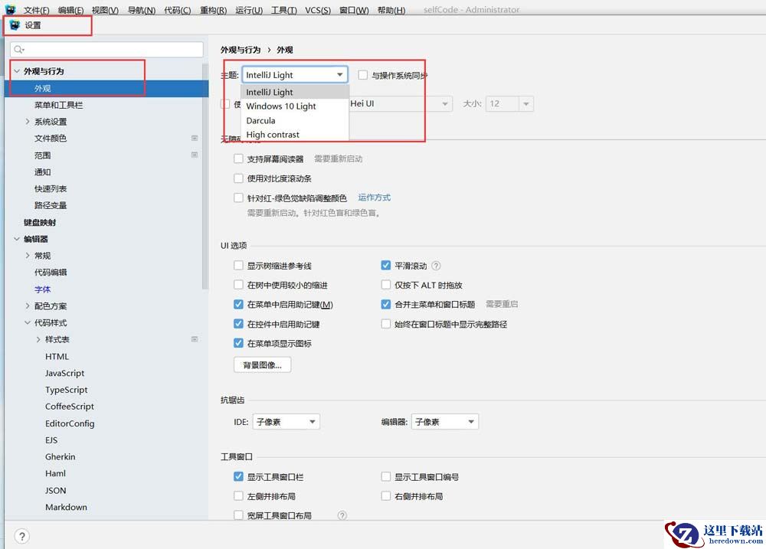Image resolution: width=766 pixels, height=549 pixels.
Task: Open the 编辑(E) menu
Action: tap(70, 10)
